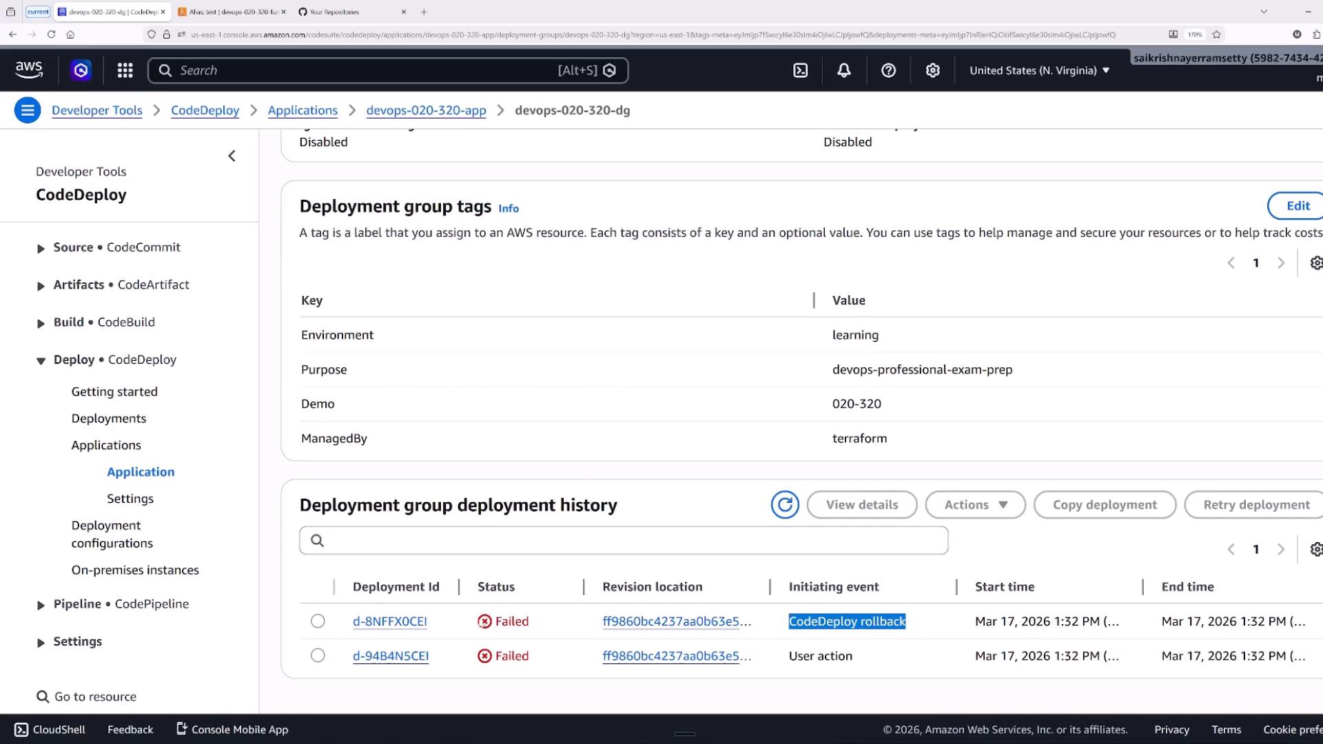Screen dimensions: 1323x744
Task: Collapse the CodeDeploy side navigation panel
Action: (232, 156)
